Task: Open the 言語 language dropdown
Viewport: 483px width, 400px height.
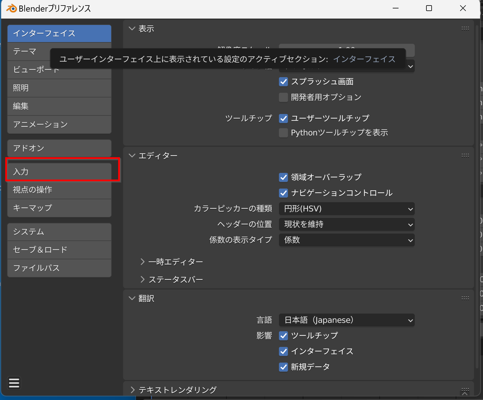Action: pyautogui.click(x=347, y=320)
